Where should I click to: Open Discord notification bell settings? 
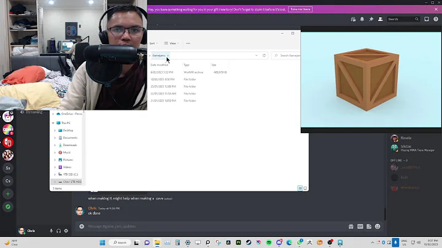[362, 19]
